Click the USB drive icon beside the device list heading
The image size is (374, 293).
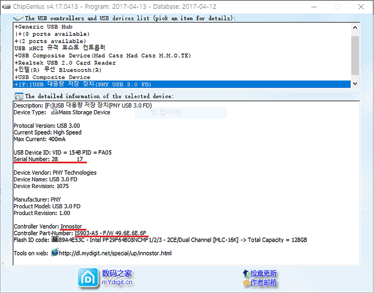pyautogui.click(x=18, y=18)
